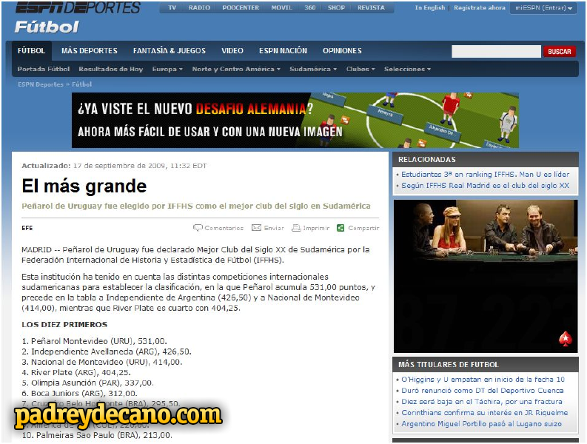The height and width of the screenshot is (444, 587).
Task: Open the Sudamérica dropdown
Action: click(313, 69)
